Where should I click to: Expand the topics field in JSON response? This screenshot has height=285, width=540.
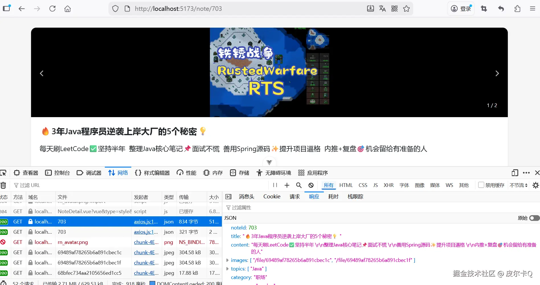(227, 268)
